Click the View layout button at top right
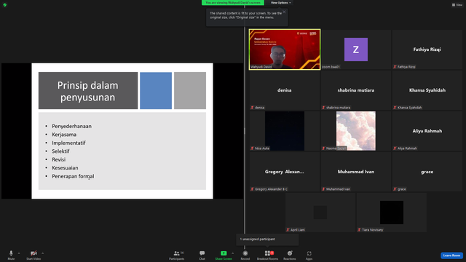 tap(457, 5)
